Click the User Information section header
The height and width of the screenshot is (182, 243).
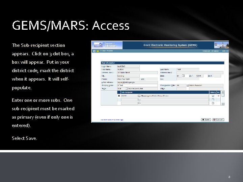[162, 63]
